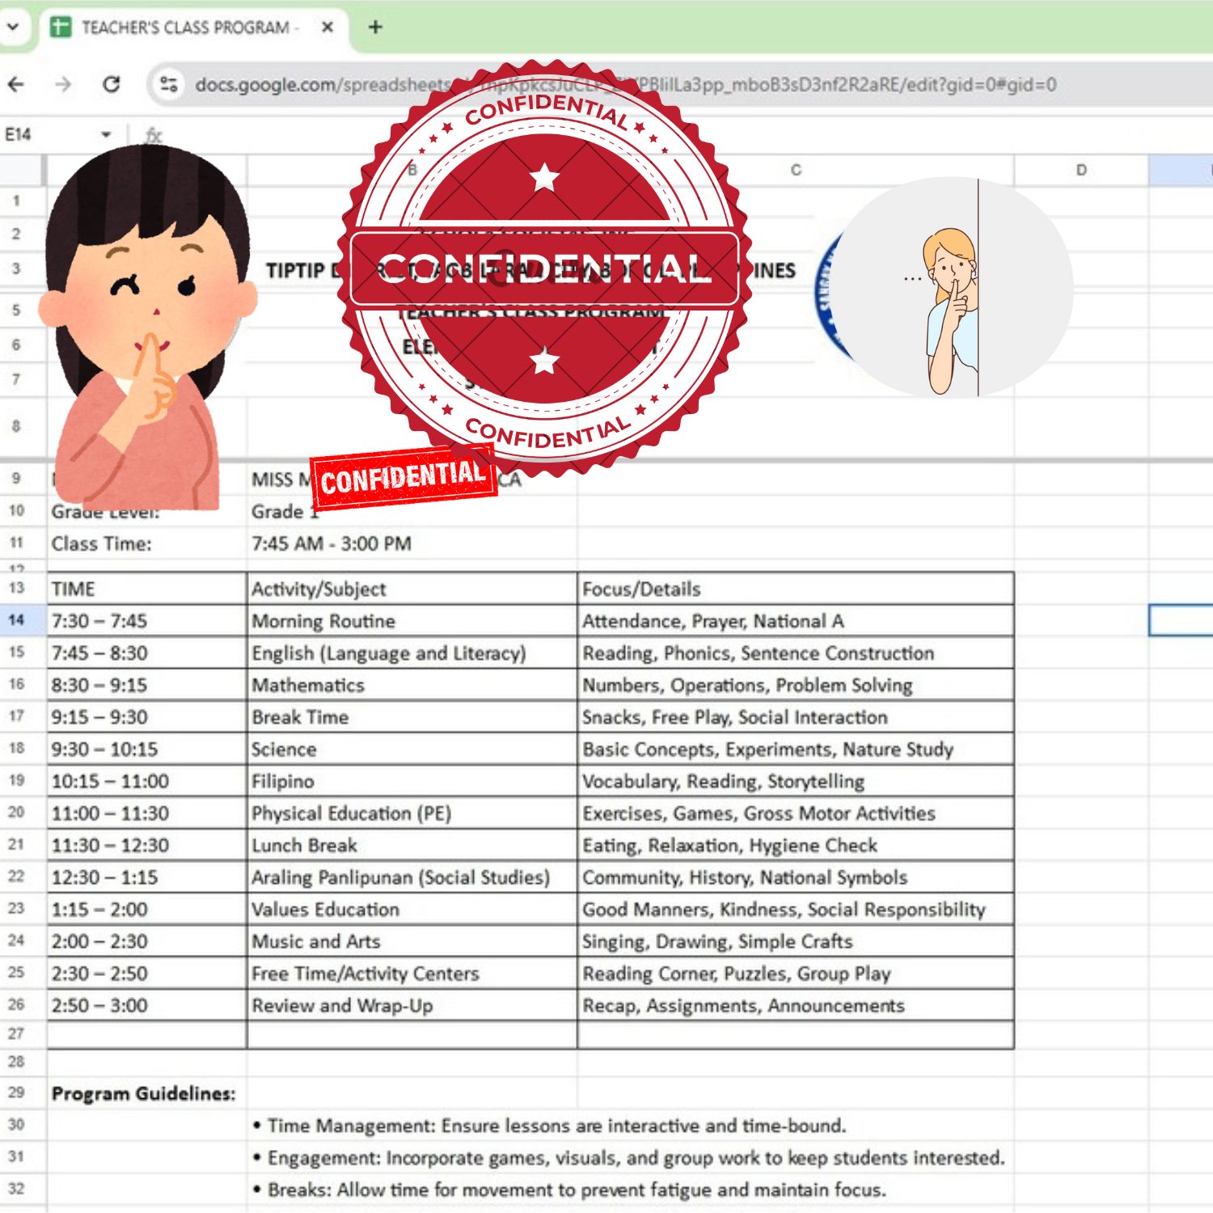Screen dimensions: 1213x1213
Task: Go back to the previous page
Action: (16, 84)
